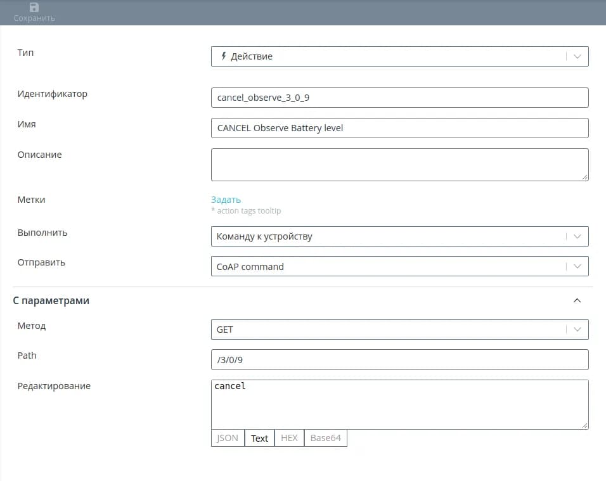Collapse the С параметрами section chevron
Viewport: 606px width, 481px height.
coord(577,300)
